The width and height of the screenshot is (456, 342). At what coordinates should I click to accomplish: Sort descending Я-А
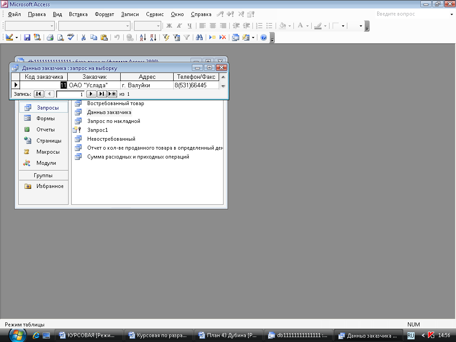coord(153,37)
